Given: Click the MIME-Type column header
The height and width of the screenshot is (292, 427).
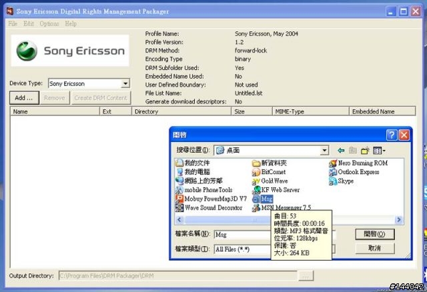Looking at the screenshot, I should tap(311, 111).
